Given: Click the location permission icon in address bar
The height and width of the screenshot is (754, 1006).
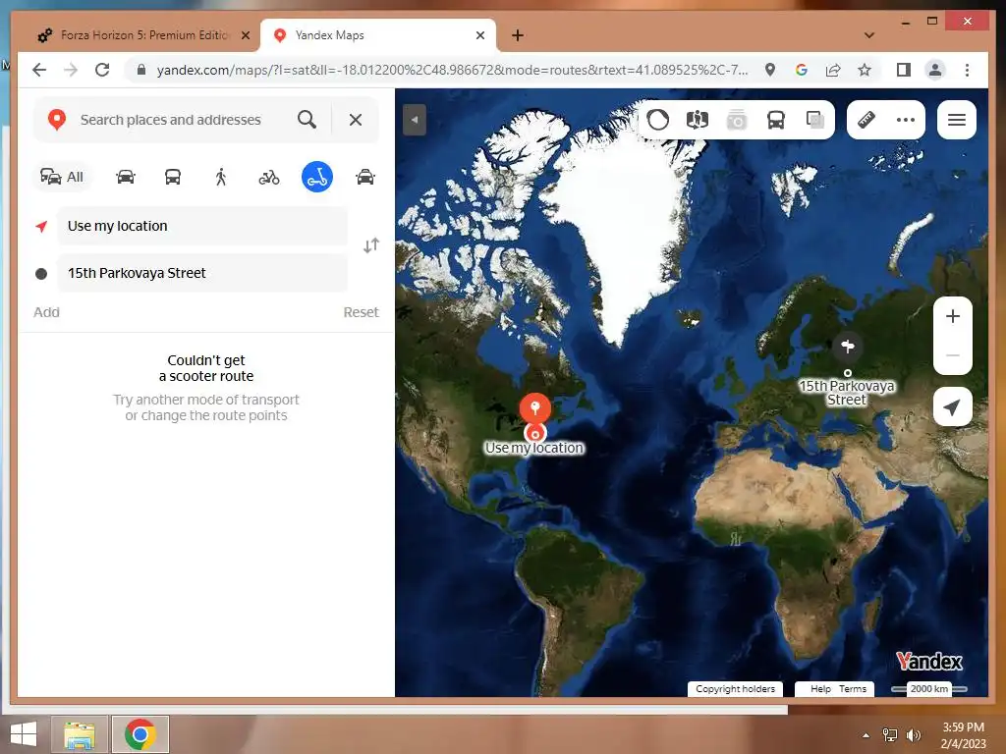Looking at the screenshot, I should (770, 70).
